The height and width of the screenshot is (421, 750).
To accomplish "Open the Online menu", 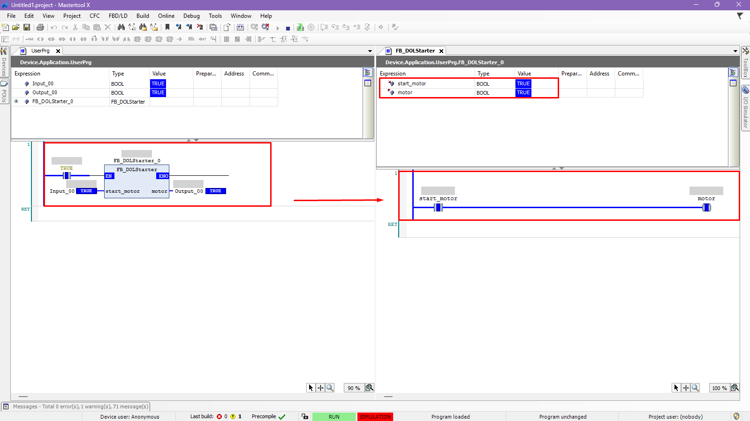I will (x=166, y=16).
